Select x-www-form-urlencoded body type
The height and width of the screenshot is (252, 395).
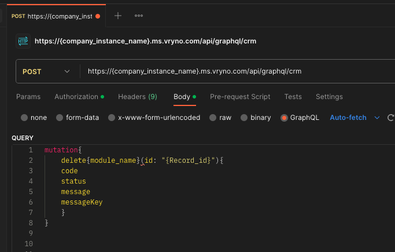(112, 118)
